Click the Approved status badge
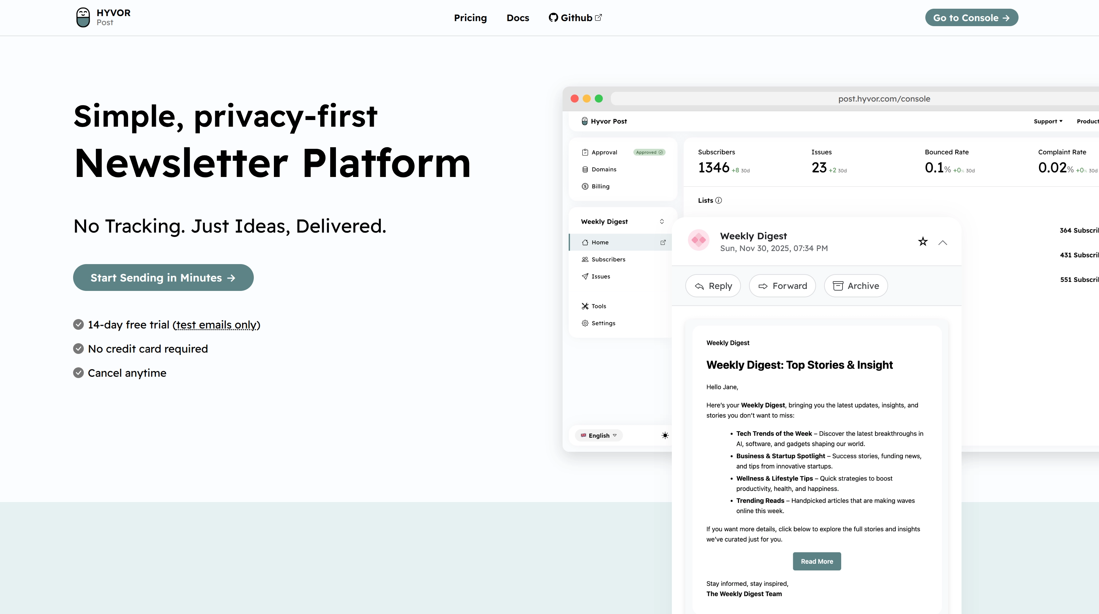This screenshot has width=1099, height=614. coord(649,152)
